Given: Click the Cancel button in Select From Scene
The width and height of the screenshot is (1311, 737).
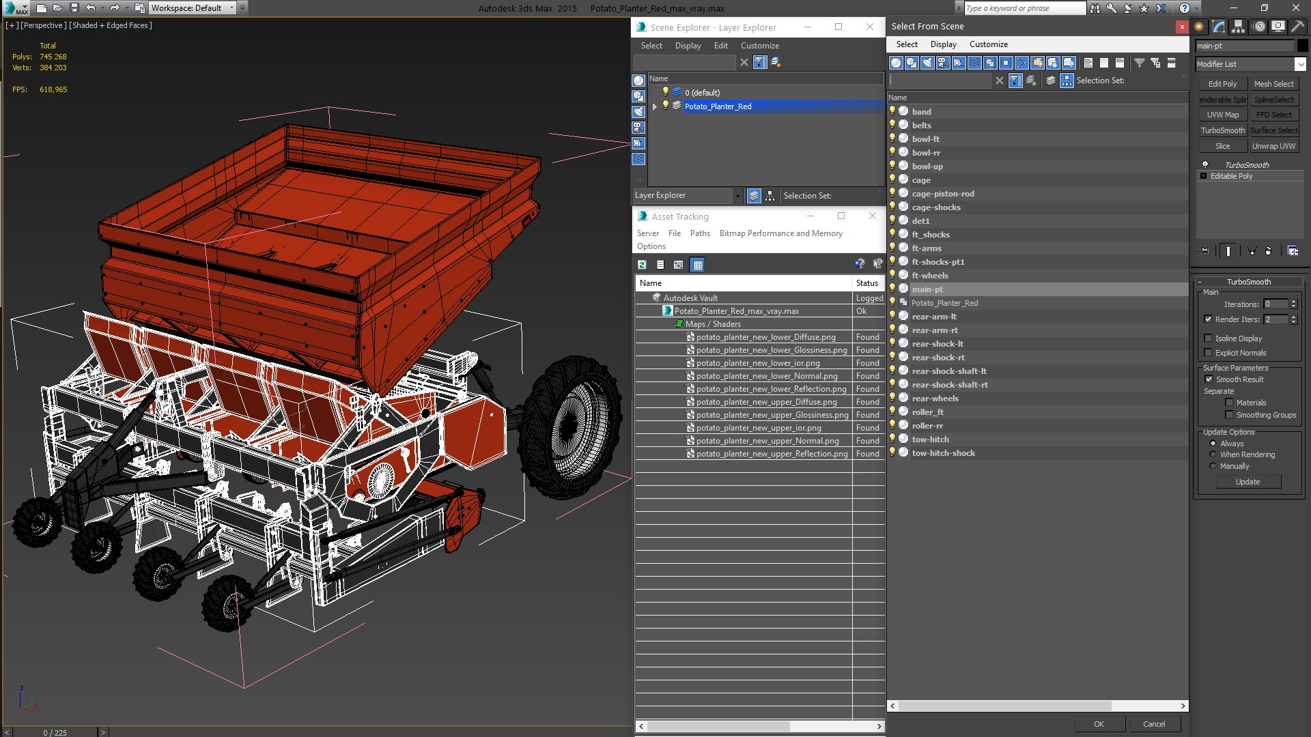Looking at the screenshot, I should coord(1154,724).
